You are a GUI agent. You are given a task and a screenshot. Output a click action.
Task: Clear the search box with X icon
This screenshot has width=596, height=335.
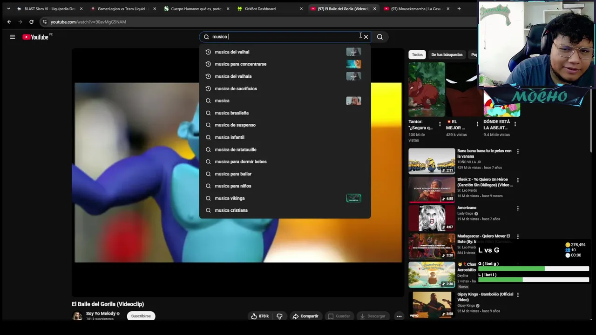366,37
